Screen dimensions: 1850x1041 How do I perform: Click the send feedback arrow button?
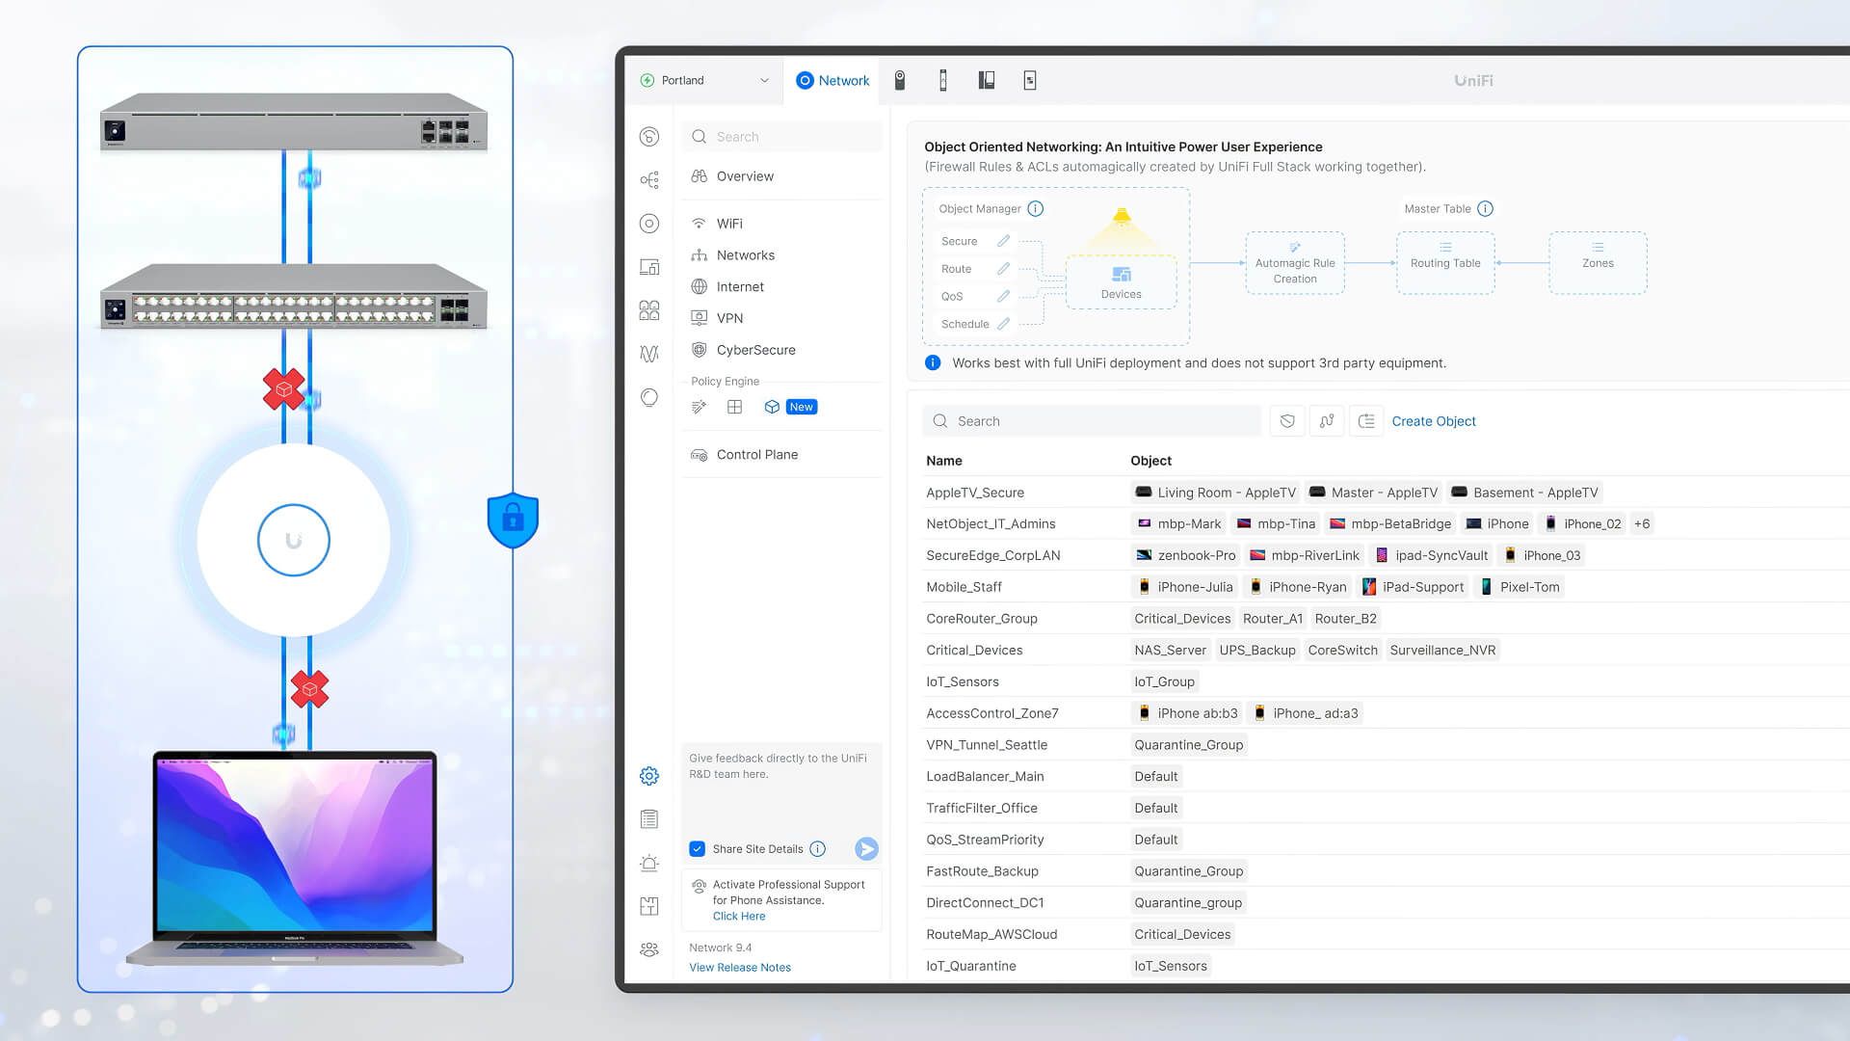[x=866, y=848]
